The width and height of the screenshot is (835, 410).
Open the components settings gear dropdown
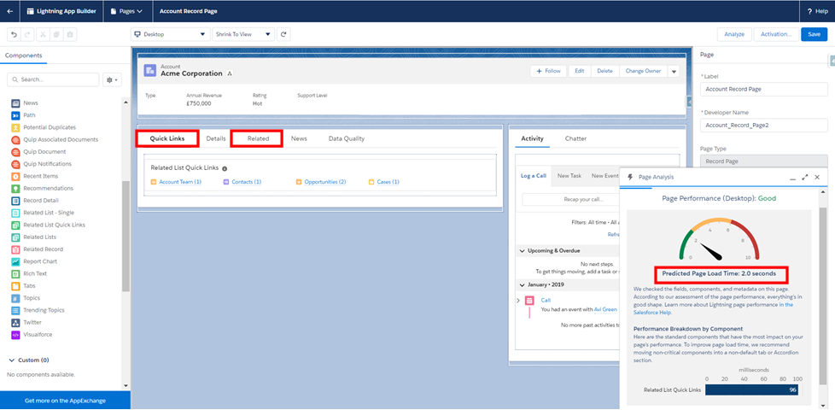coord(113,80)
